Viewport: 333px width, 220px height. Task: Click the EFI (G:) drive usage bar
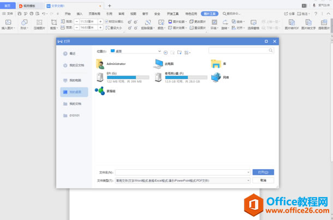pyautogui.click(x=128, y=78)
